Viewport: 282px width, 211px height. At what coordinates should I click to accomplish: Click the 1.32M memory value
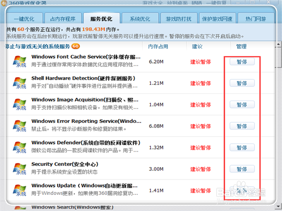pos(156,147)
